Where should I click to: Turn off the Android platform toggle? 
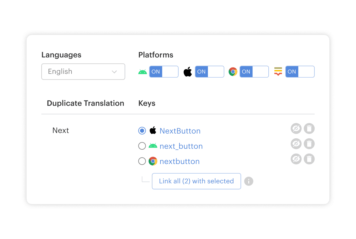click(164, 72)
